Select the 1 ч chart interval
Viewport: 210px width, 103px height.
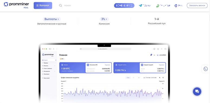click(134, 78)
